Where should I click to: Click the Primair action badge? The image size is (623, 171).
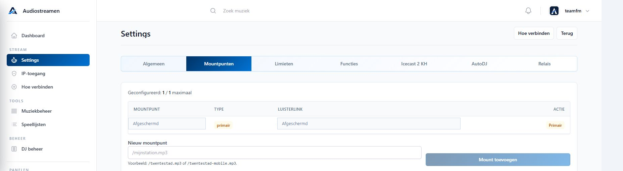click(x=555, y=125)
